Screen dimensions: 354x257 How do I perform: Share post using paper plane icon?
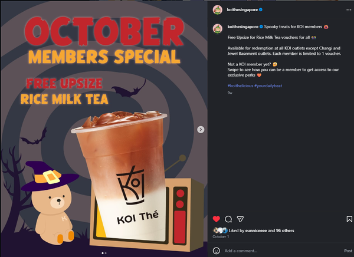[240, 219]
